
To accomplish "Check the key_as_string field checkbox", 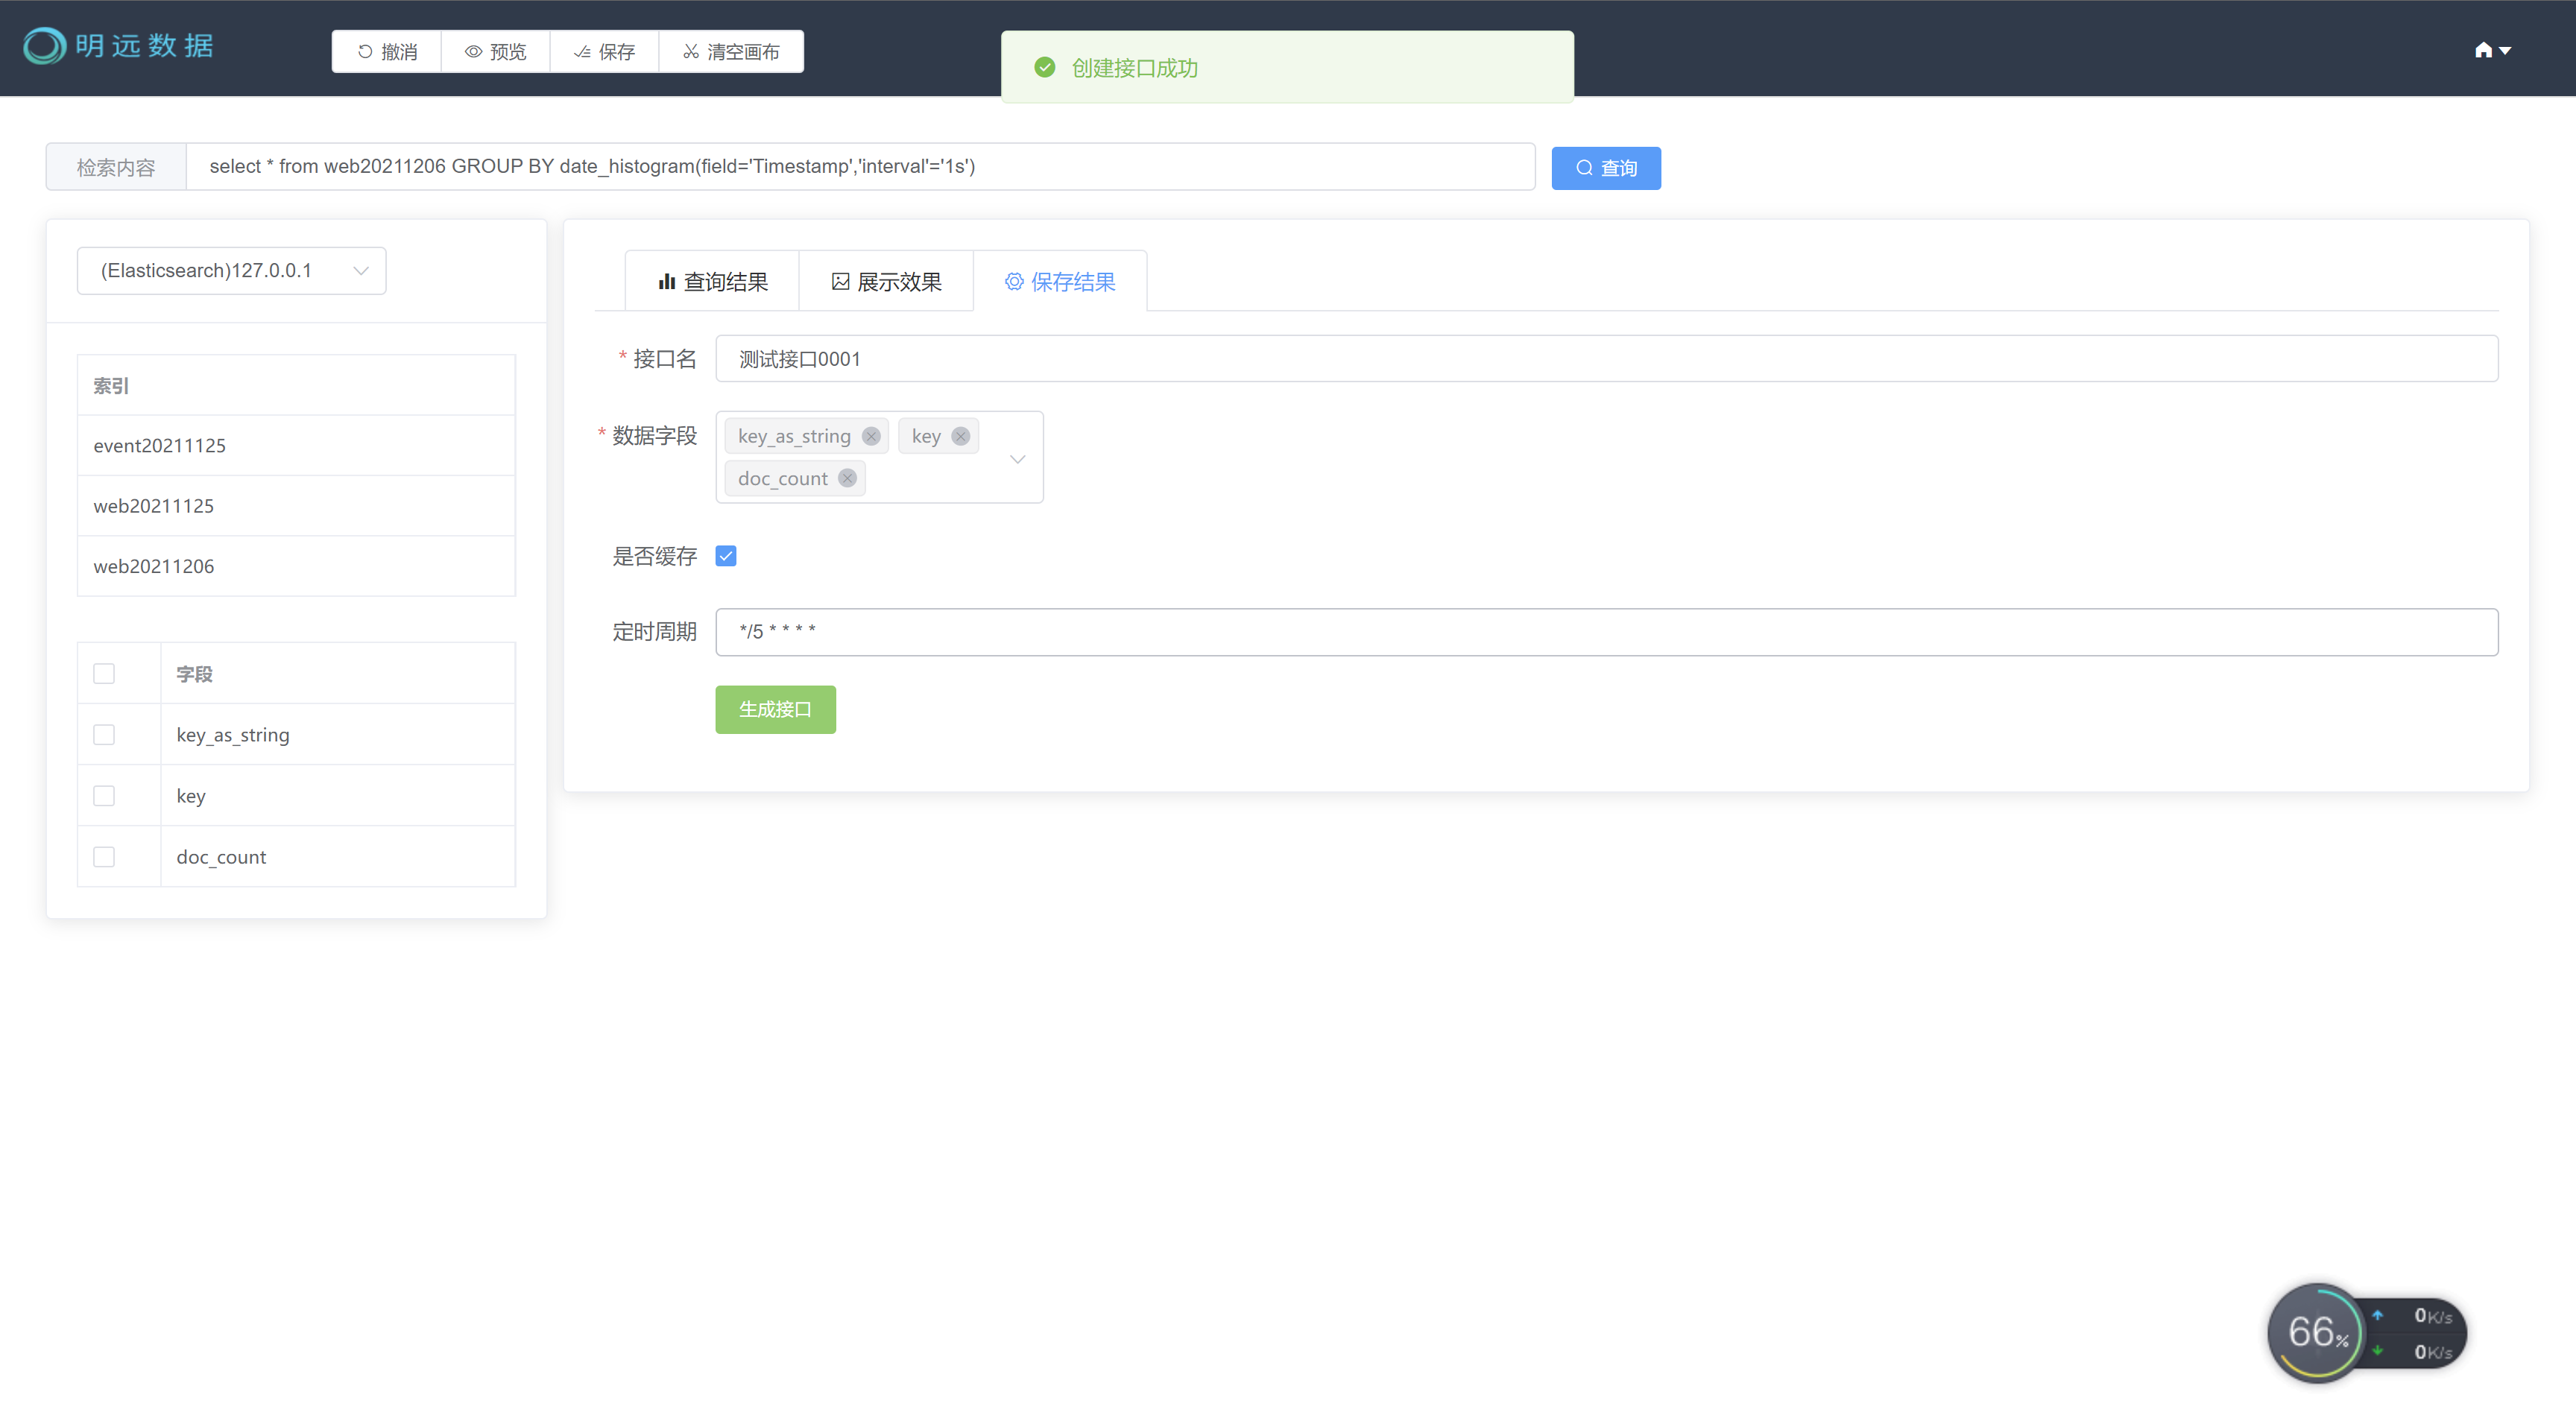I will (x=104, y=735).
